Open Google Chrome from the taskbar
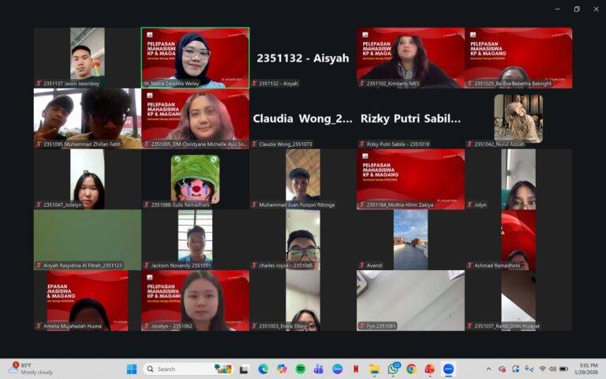Viewport: 606px width, 379px height. click(411, 370)
